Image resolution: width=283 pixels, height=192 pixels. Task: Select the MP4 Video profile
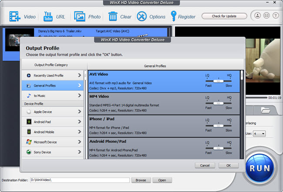pyautogui.click(x=164, y=104)
